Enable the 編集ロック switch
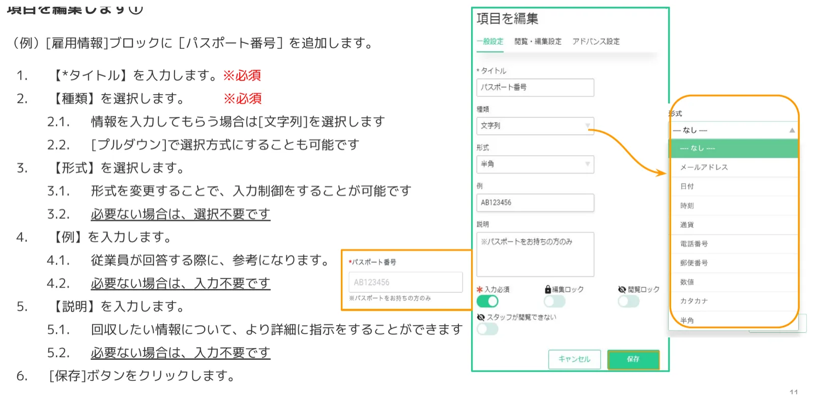Viewport: 814px width, 401px height. (555, 301)
